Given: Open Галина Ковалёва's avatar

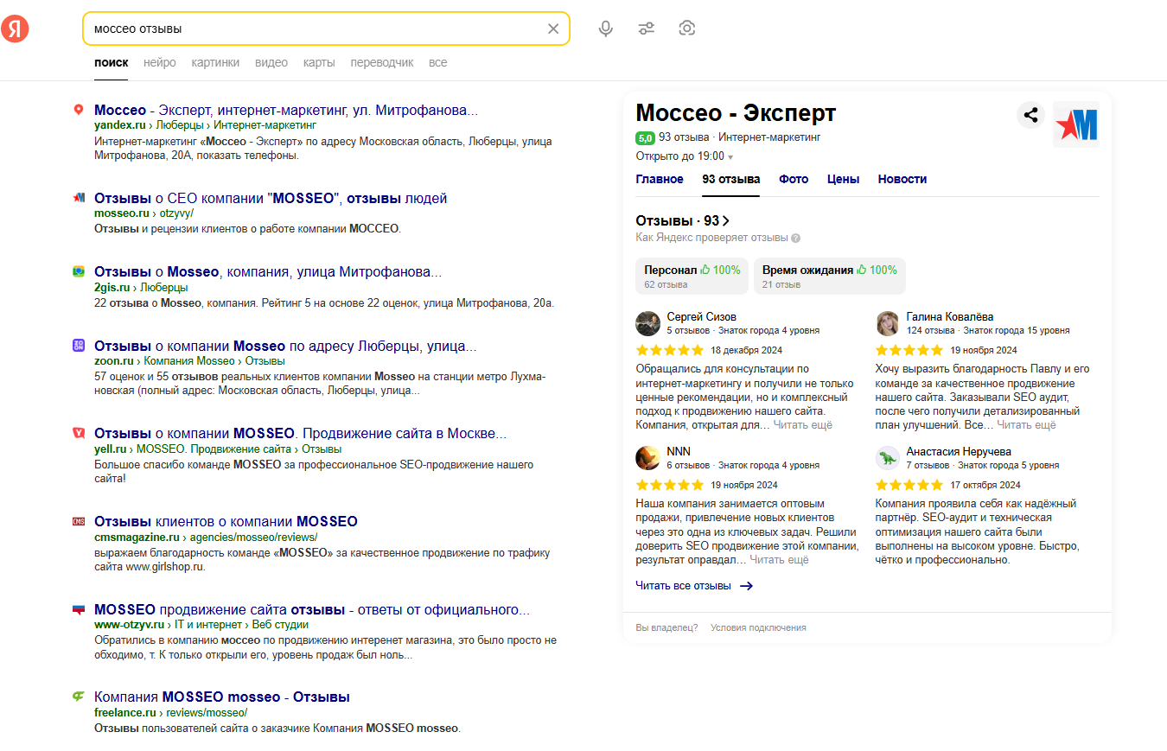Looking at the screenshot, I should [888, 323].
